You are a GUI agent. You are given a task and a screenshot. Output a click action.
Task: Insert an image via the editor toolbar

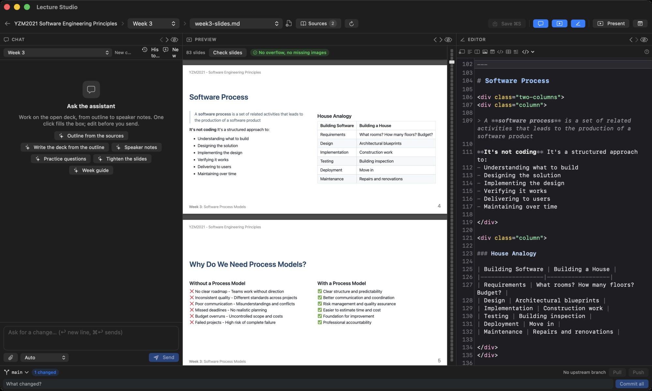point(485,52)
